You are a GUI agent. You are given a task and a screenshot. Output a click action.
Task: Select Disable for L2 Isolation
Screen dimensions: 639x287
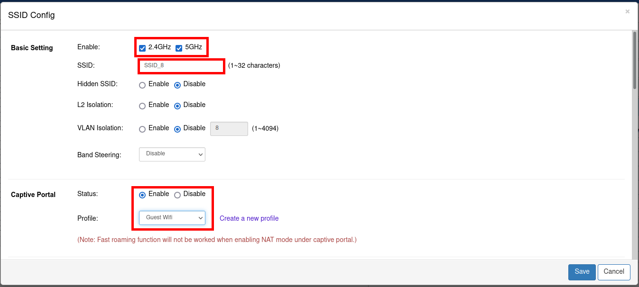coord(177,106)
